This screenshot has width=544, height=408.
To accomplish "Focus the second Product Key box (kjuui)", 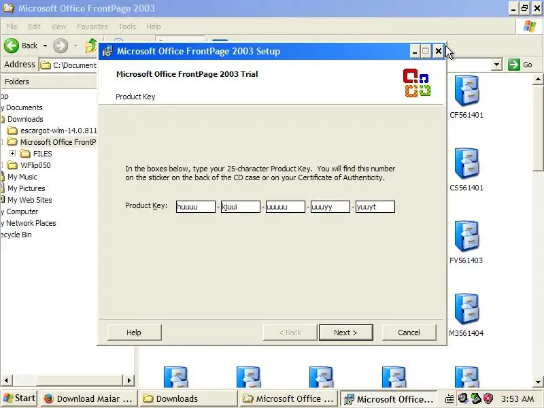I will [x=241, y=207].
